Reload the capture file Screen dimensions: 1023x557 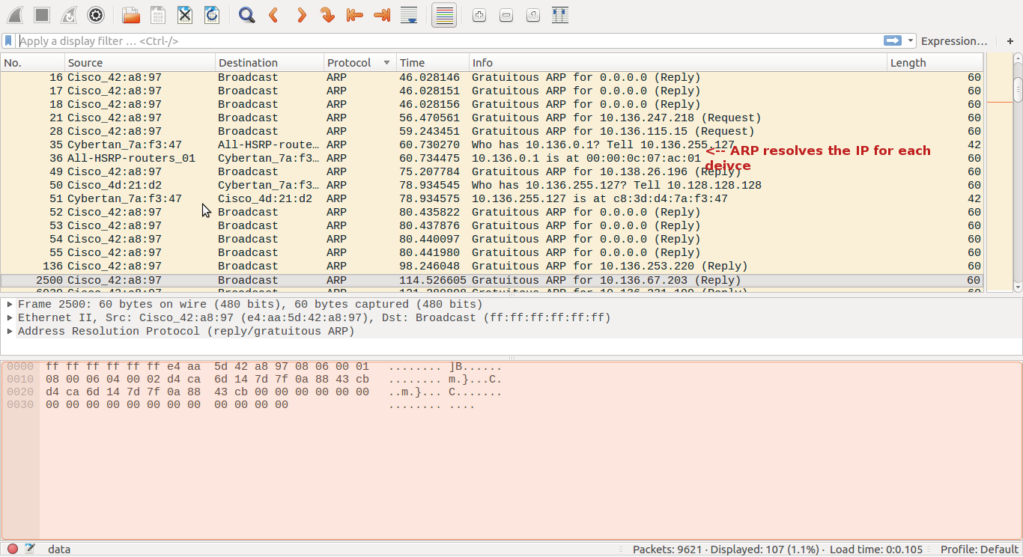(212, 15)
